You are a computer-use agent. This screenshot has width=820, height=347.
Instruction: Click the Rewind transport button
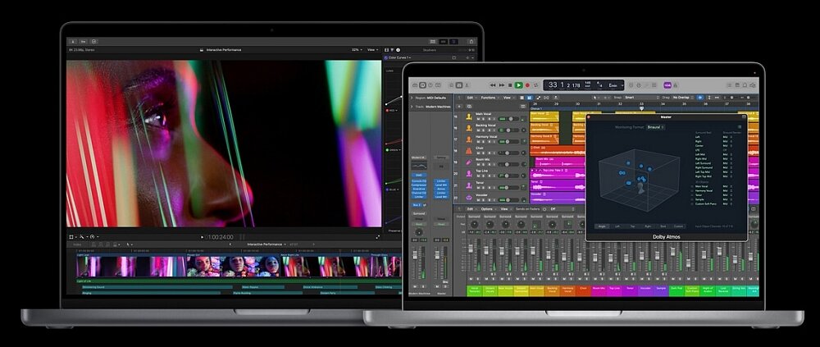493,84
